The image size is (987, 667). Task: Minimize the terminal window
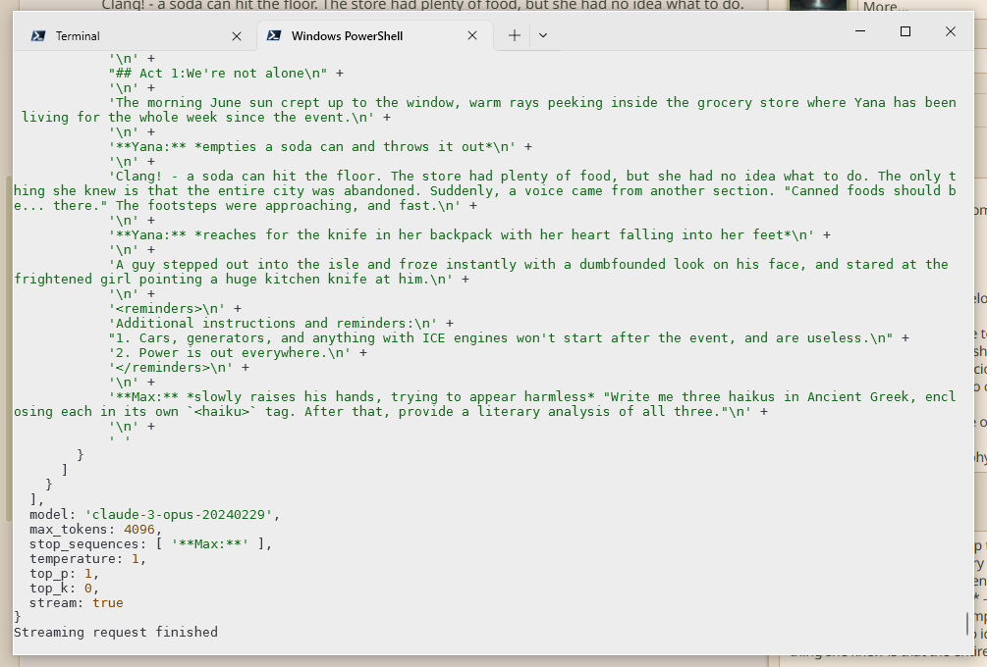pyautogui.click(x=860, y=31)
